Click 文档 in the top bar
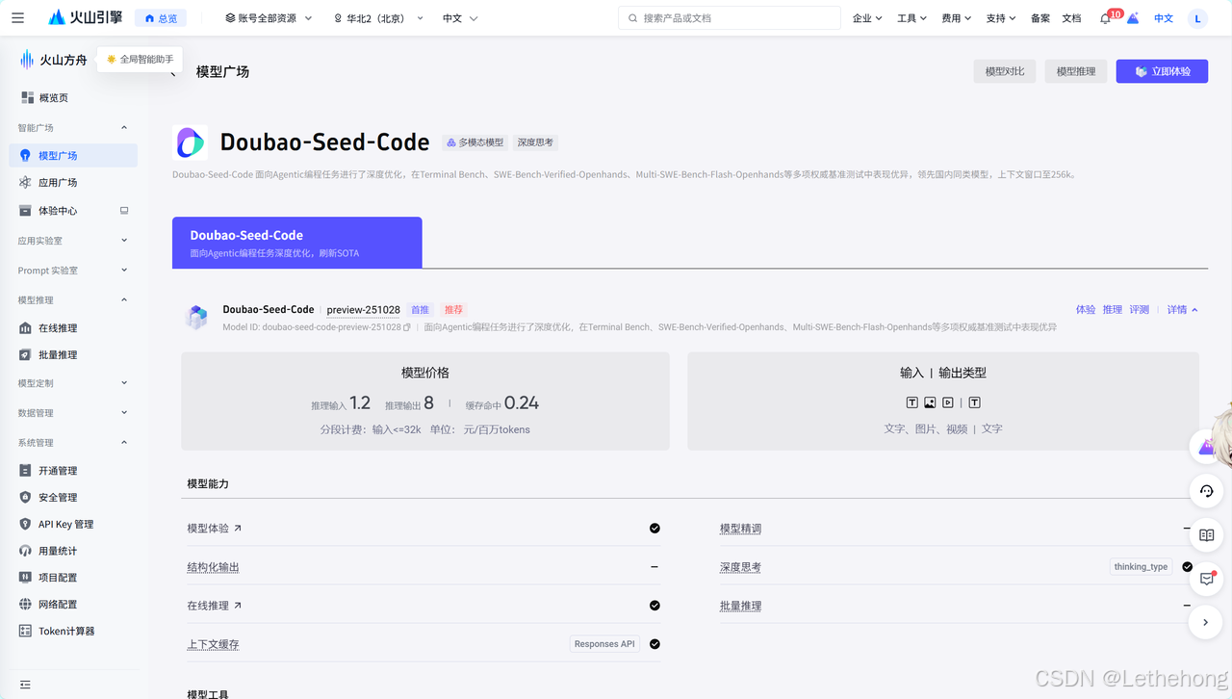The width and height of the screenshot is (1232, 699). (1071, 18)
